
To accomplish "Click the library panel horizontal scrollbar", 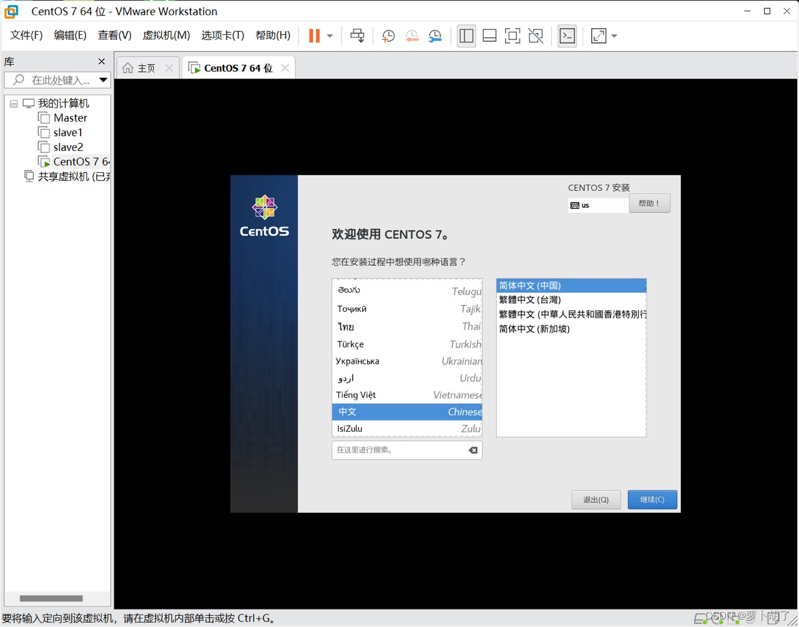I will coord(51,598).
